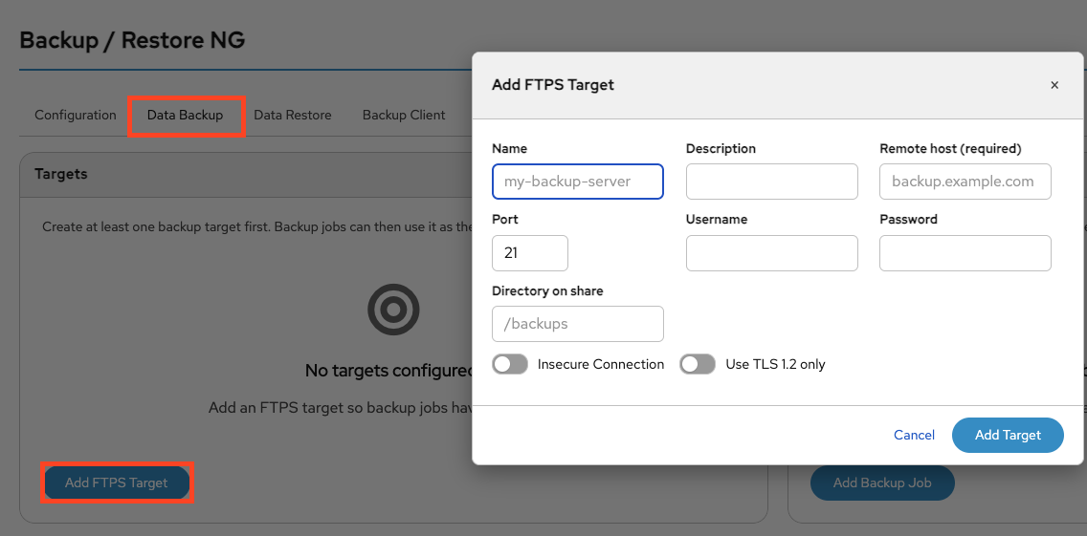Click the Use TLS 1.2 only label
This screenshot has height=536, width=1087.
click(x=775, y=364)
